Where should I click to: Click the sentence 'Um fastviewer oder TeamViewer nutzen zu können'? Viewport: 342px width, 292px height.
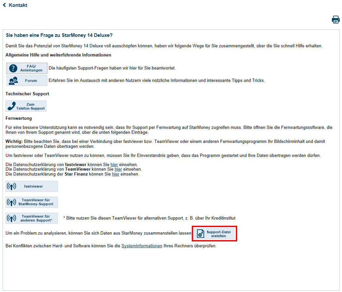[x=163, y=156]
